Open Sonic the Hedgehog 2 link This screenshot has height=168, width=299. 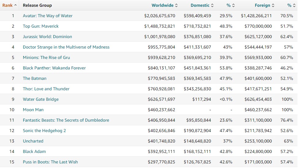click(44, 131)
